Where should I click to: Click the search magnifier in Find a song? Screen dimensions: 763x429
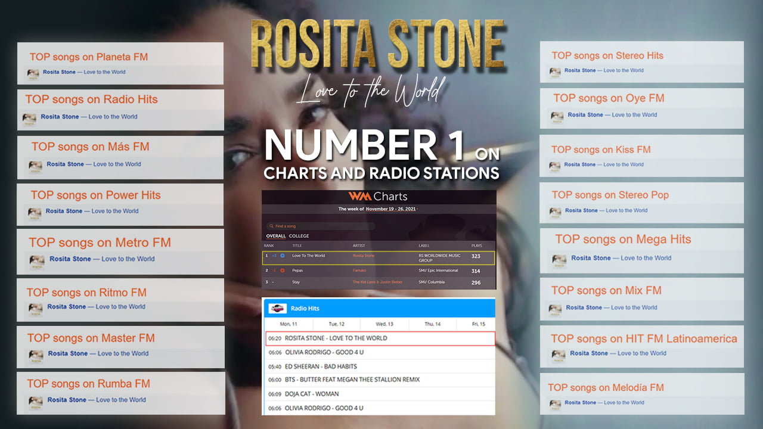tap(270, 226)
